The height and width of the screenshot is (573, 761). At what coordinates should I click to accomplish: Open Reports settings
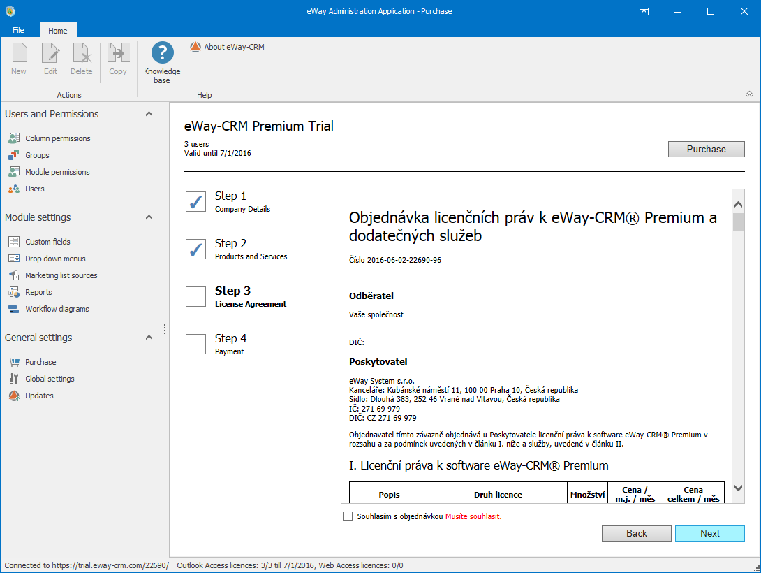[30, 292]
